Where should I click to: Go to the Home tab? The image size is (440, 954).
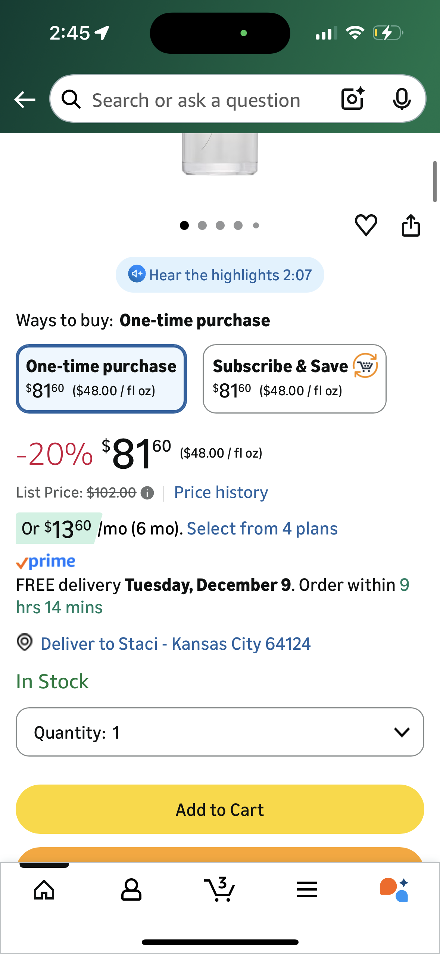point(44,889)
